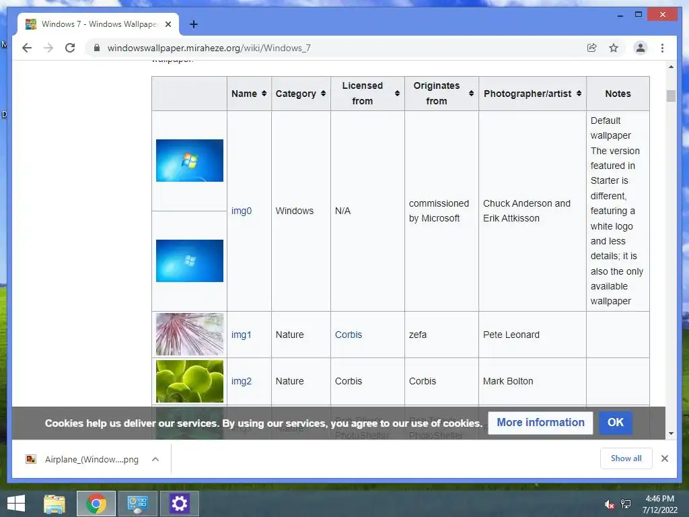The height and width of the screenshot is (517, 689).
Task: Click the Default wallpaper notes text
Action: point(611,128)
